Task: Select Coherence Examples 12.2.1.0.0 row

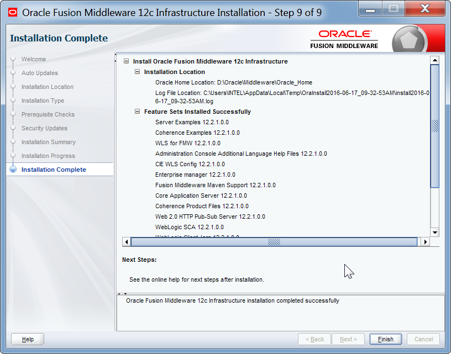Action: click(x=197, y=133)
